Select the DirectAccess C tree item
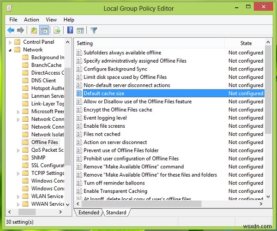277x231 pixels. point(48,73)
